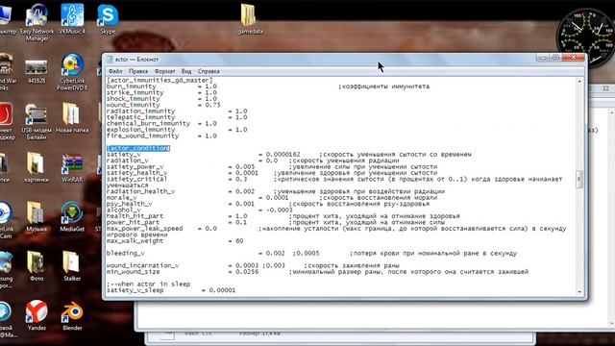Open the 441628 image file icon
Image resolution: width=615 pixels, height=346 pixels.
(x=37, y=71)
